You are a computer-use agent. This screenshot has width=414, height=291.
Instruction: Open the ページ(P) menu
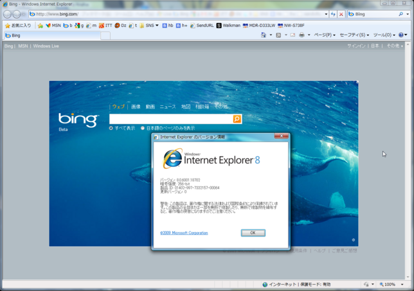(325, 35)
